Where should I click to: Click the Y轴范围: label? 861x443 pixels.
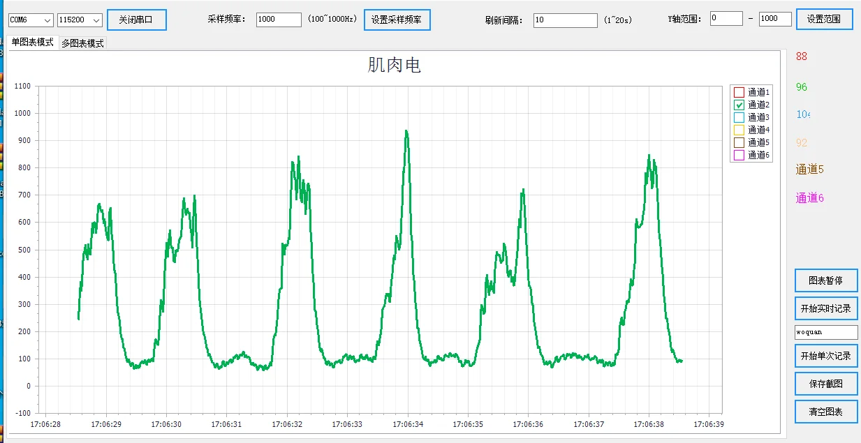[684, 19]
